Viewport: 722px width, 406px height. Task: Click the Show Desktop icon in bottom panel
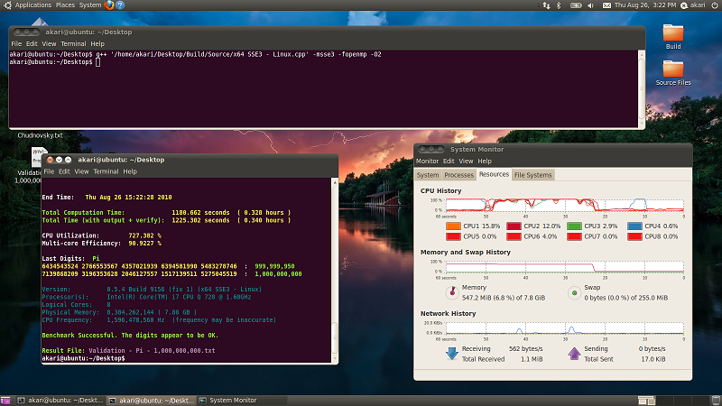[x=5, y=400]
